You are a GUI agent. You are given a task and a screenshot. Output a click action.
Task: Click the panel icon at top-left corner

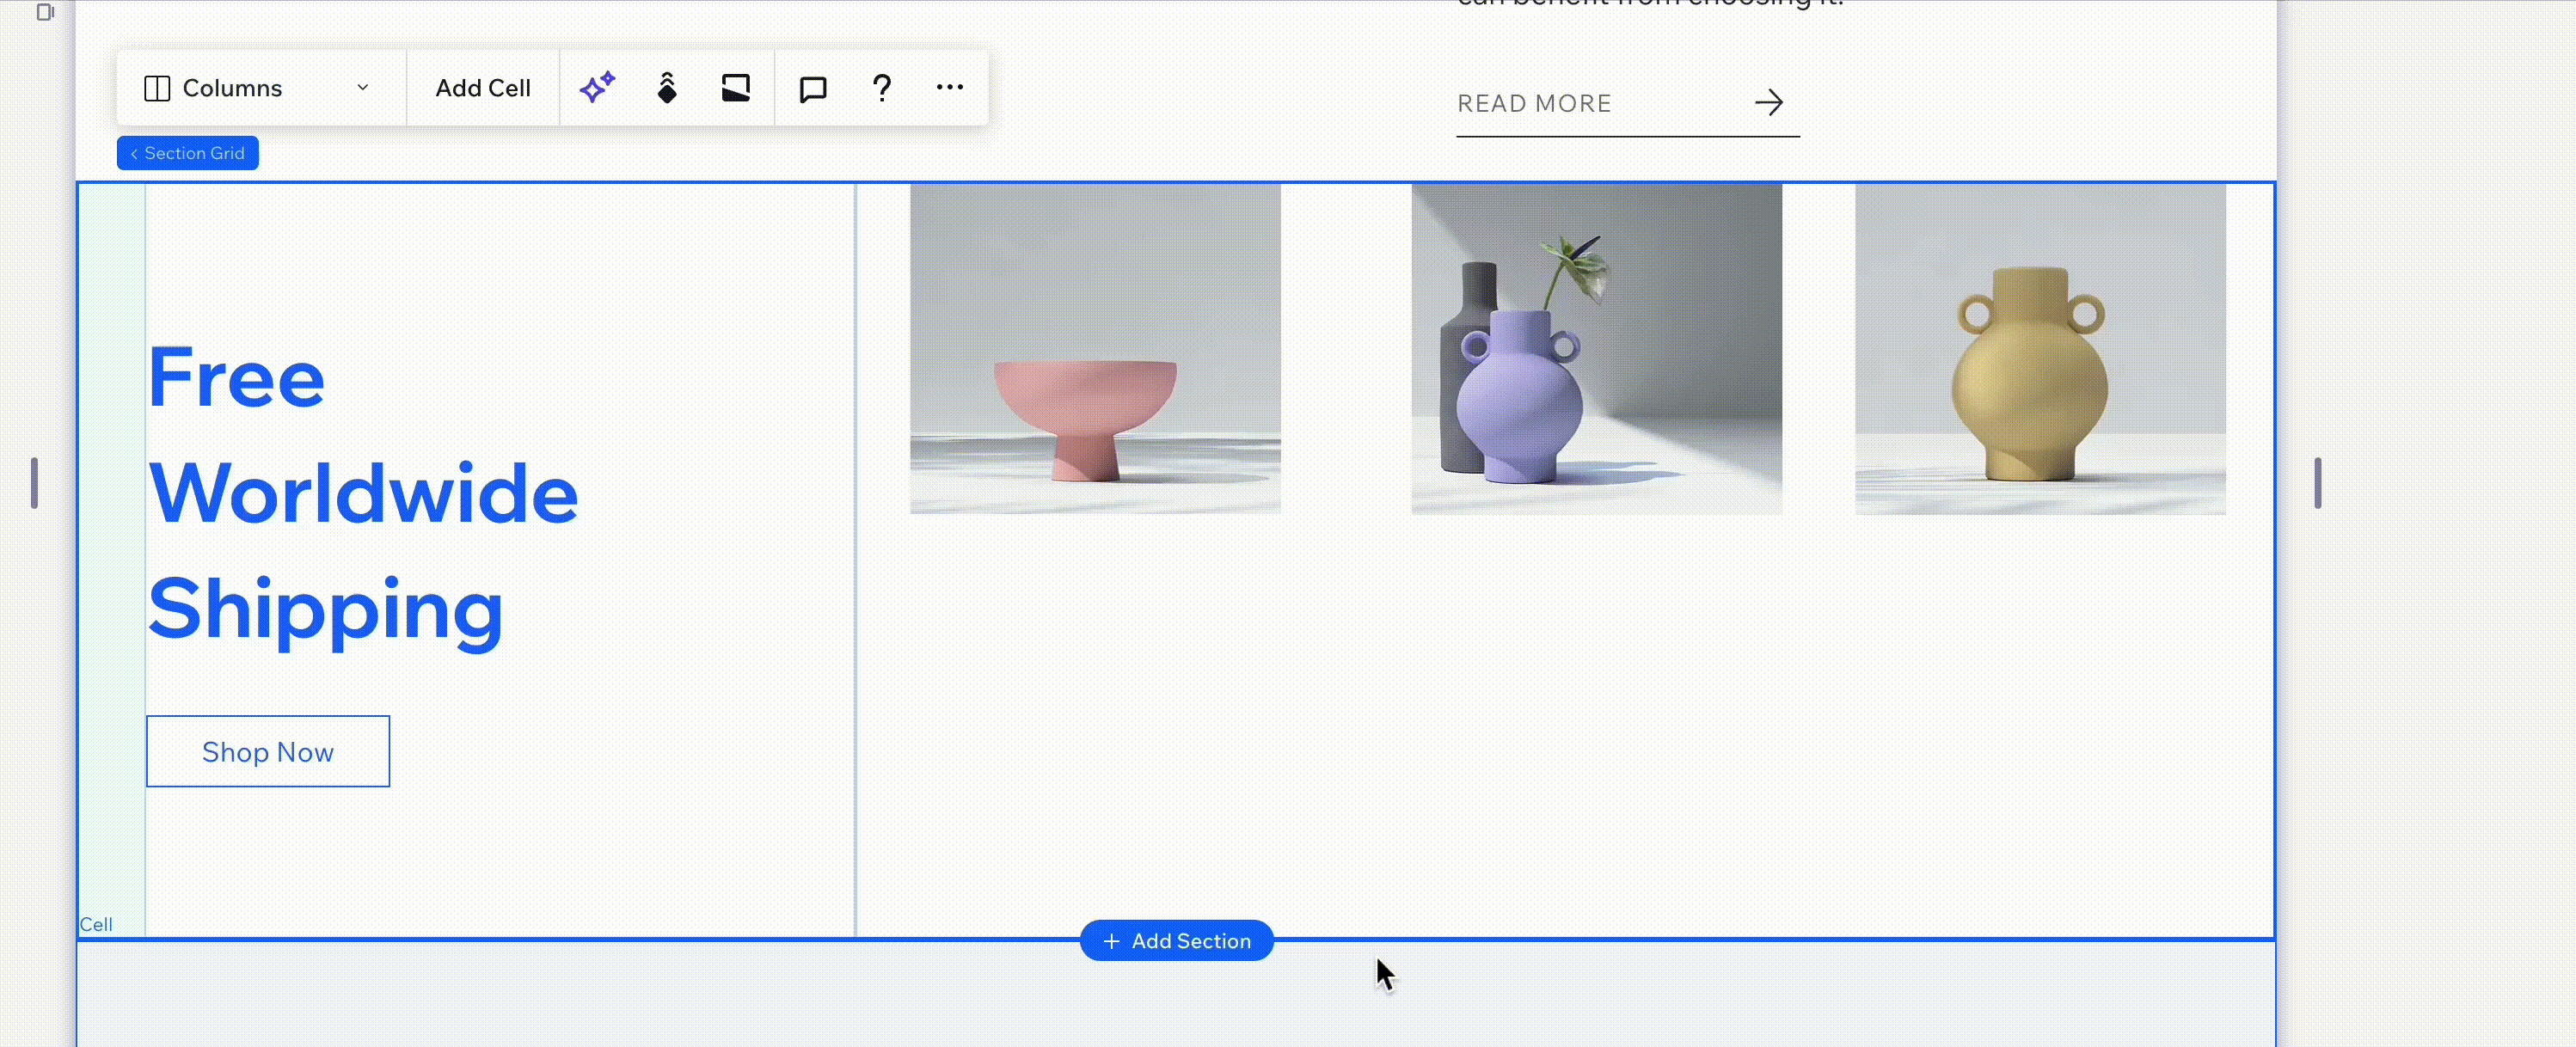44,12
